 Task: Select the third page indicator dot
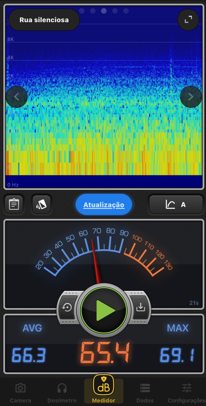click(x=104, y=11)
